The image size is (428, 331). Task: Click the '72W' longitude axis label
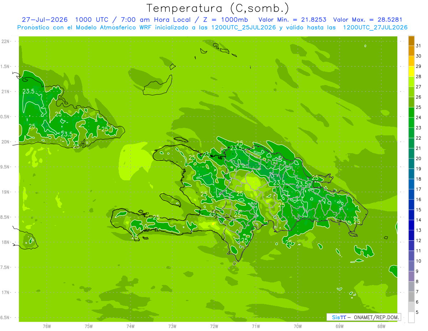tap(214, 326)
